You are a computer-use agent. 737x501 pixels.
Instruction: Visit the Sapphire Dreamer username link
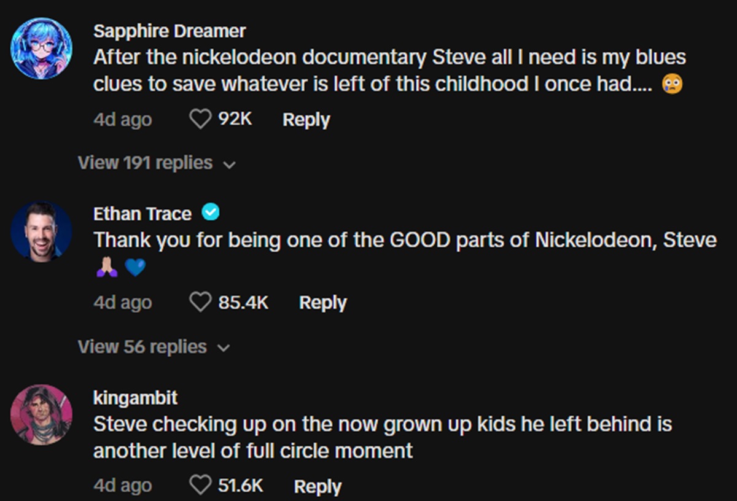[170, 31]
